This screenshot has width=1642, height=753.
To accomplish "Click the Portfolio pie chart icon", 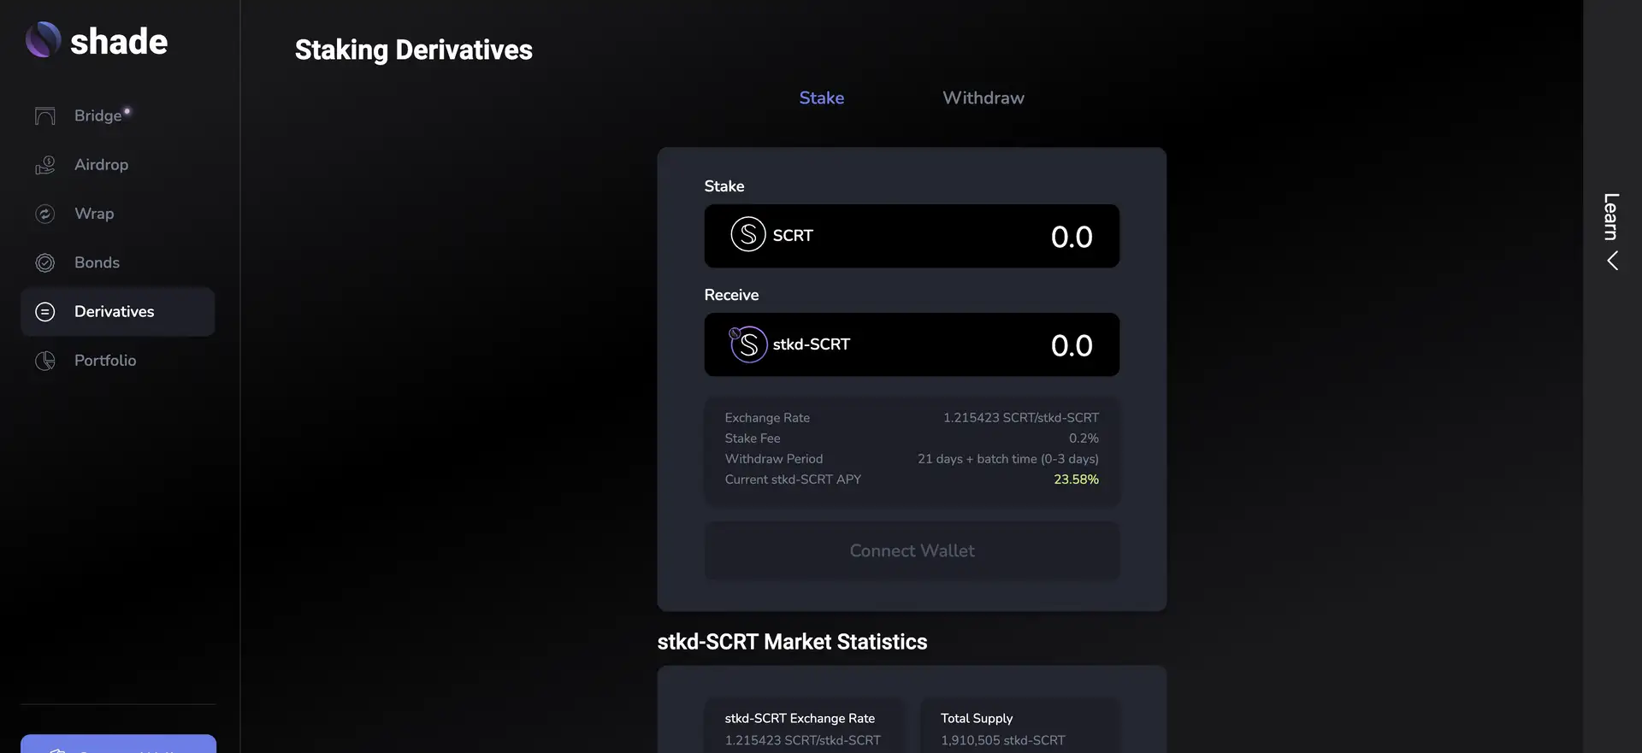I will tap(45, 362).
